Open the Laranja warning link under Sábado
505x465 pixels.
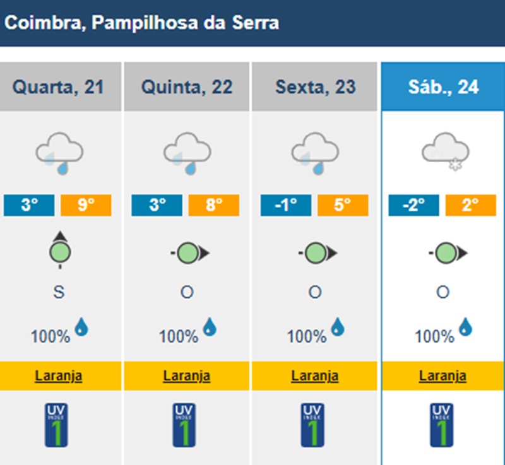point(443,376)
